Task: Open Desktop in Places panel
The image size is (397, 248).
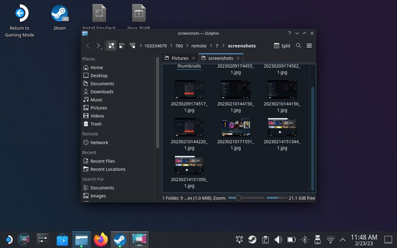Action: (x=95, y=76)
